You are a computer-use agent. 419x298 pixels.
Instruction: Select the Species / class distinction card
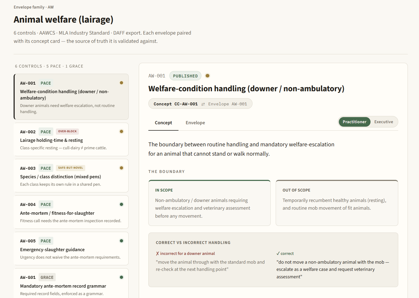point(71,176)
